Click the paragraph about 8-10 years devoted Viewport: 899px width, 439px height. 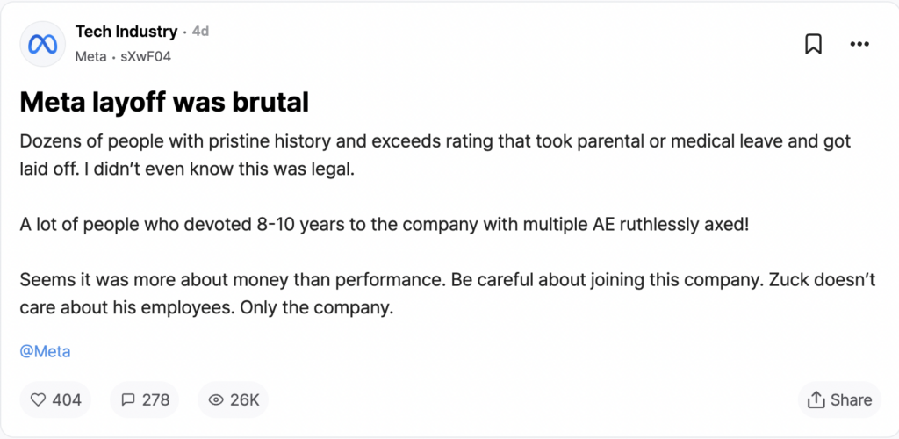[385, 223]
